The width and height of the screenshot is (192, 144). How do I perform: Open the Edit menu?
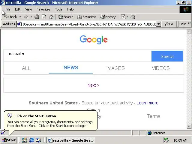(18, 9)
